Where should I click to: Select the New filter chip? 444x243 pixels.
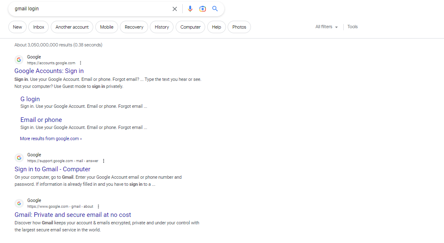coord(17,27)
